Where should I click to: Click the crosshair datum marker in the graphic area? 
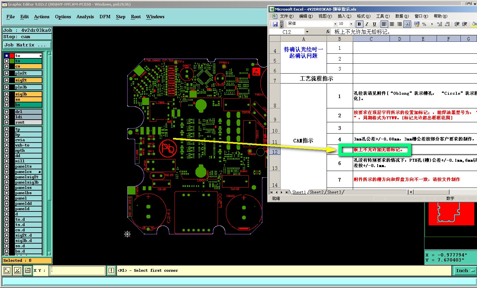128,234
